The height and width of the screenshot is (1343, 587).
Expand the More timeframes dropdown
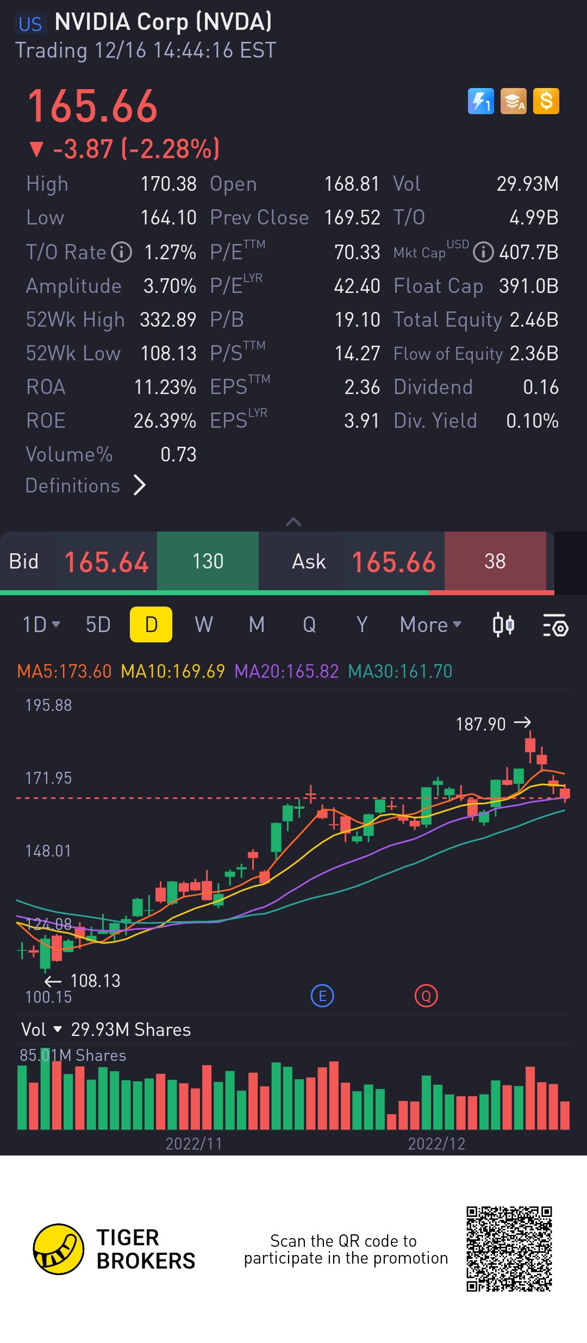click(430, 624)
